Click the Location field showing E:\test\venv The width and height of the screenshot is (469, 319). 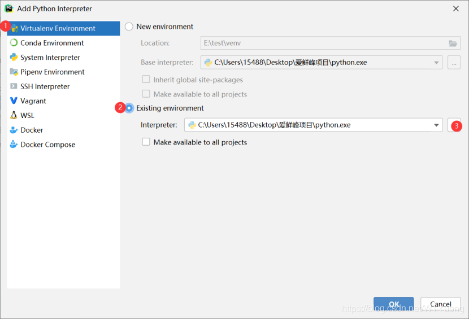click(330, 43)
